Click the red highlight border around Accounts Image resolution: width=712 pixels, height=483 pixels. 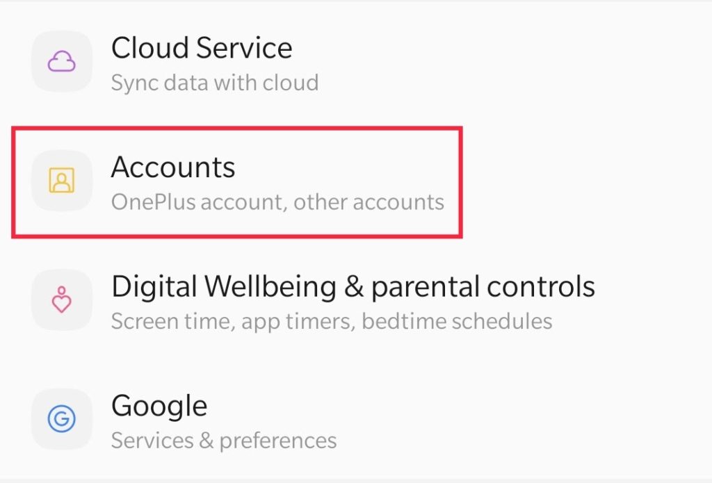[x=237, y=129]
